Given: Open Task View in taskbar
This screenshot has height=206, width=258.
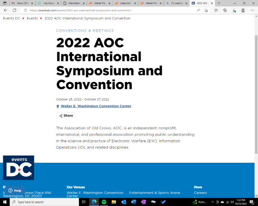Looking at the screenshot, I should [x=84, y=202].
